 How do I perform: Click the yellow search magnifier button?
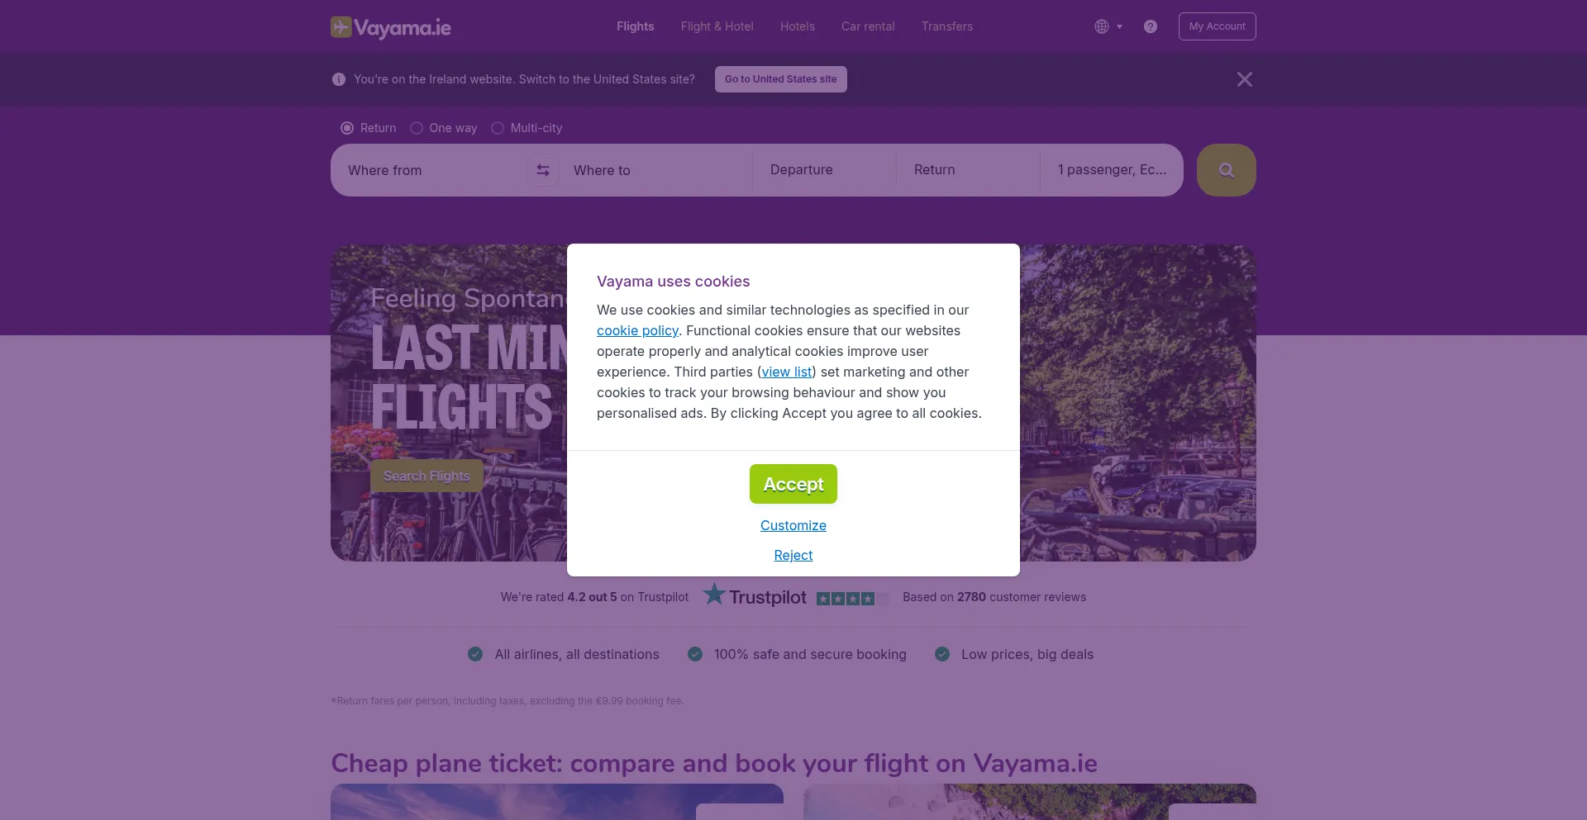tap(1226, 170)
